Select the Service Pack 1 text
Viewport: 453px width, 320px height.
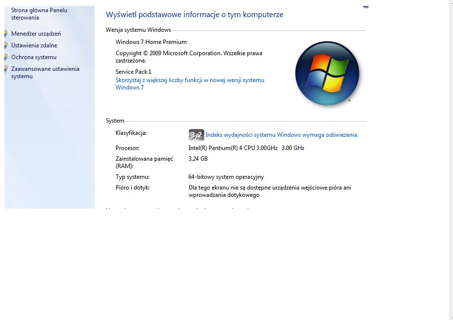(133, 72)
